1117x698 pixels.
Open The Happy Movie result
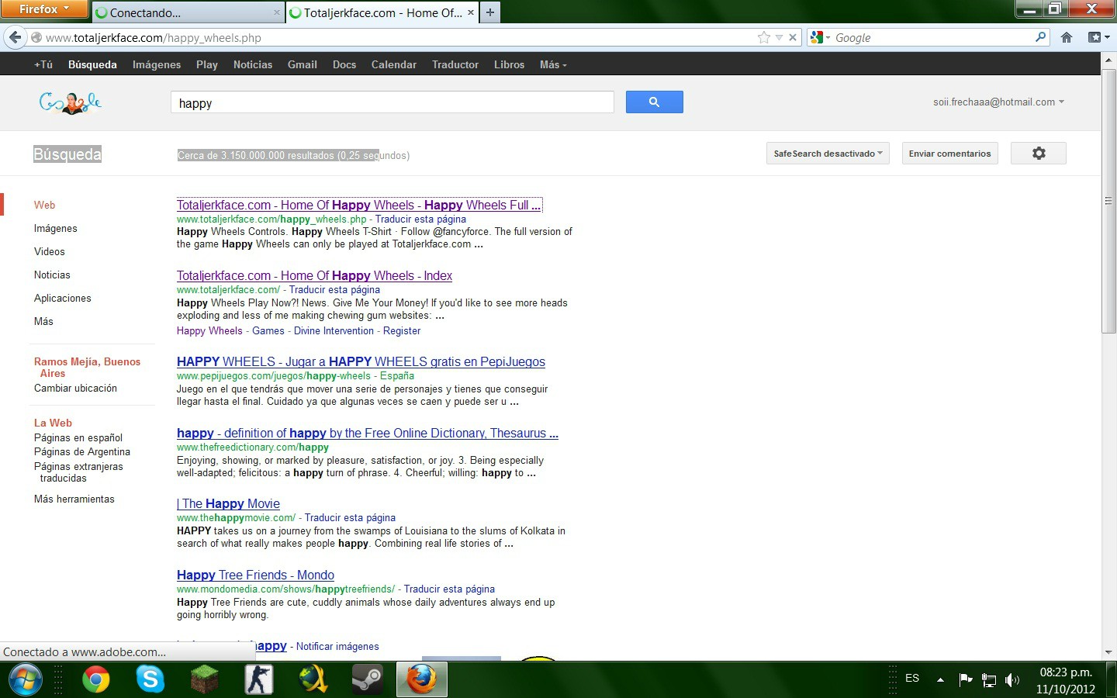click(x=228, y=503)
